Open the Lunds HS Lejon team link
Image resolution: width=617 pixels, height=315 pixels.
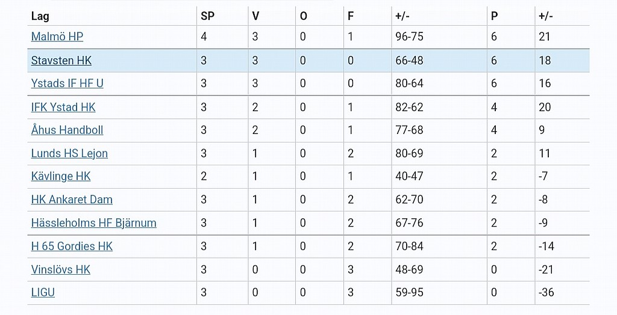(69, 153)
